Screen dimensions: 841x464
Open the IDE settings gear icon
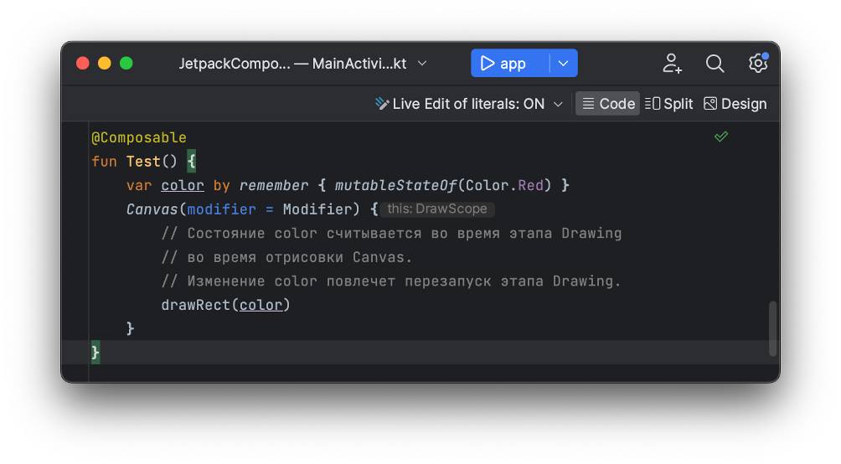(757, 64)
